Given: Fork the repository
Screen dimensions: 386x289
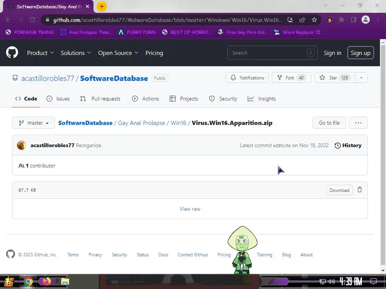Looking at the screenshot, I should (291, 78).
